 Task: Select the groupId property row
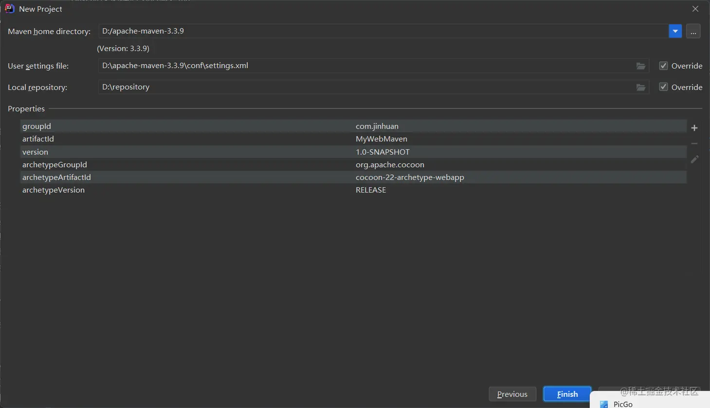pyautogui.click(x=353, y=126)
